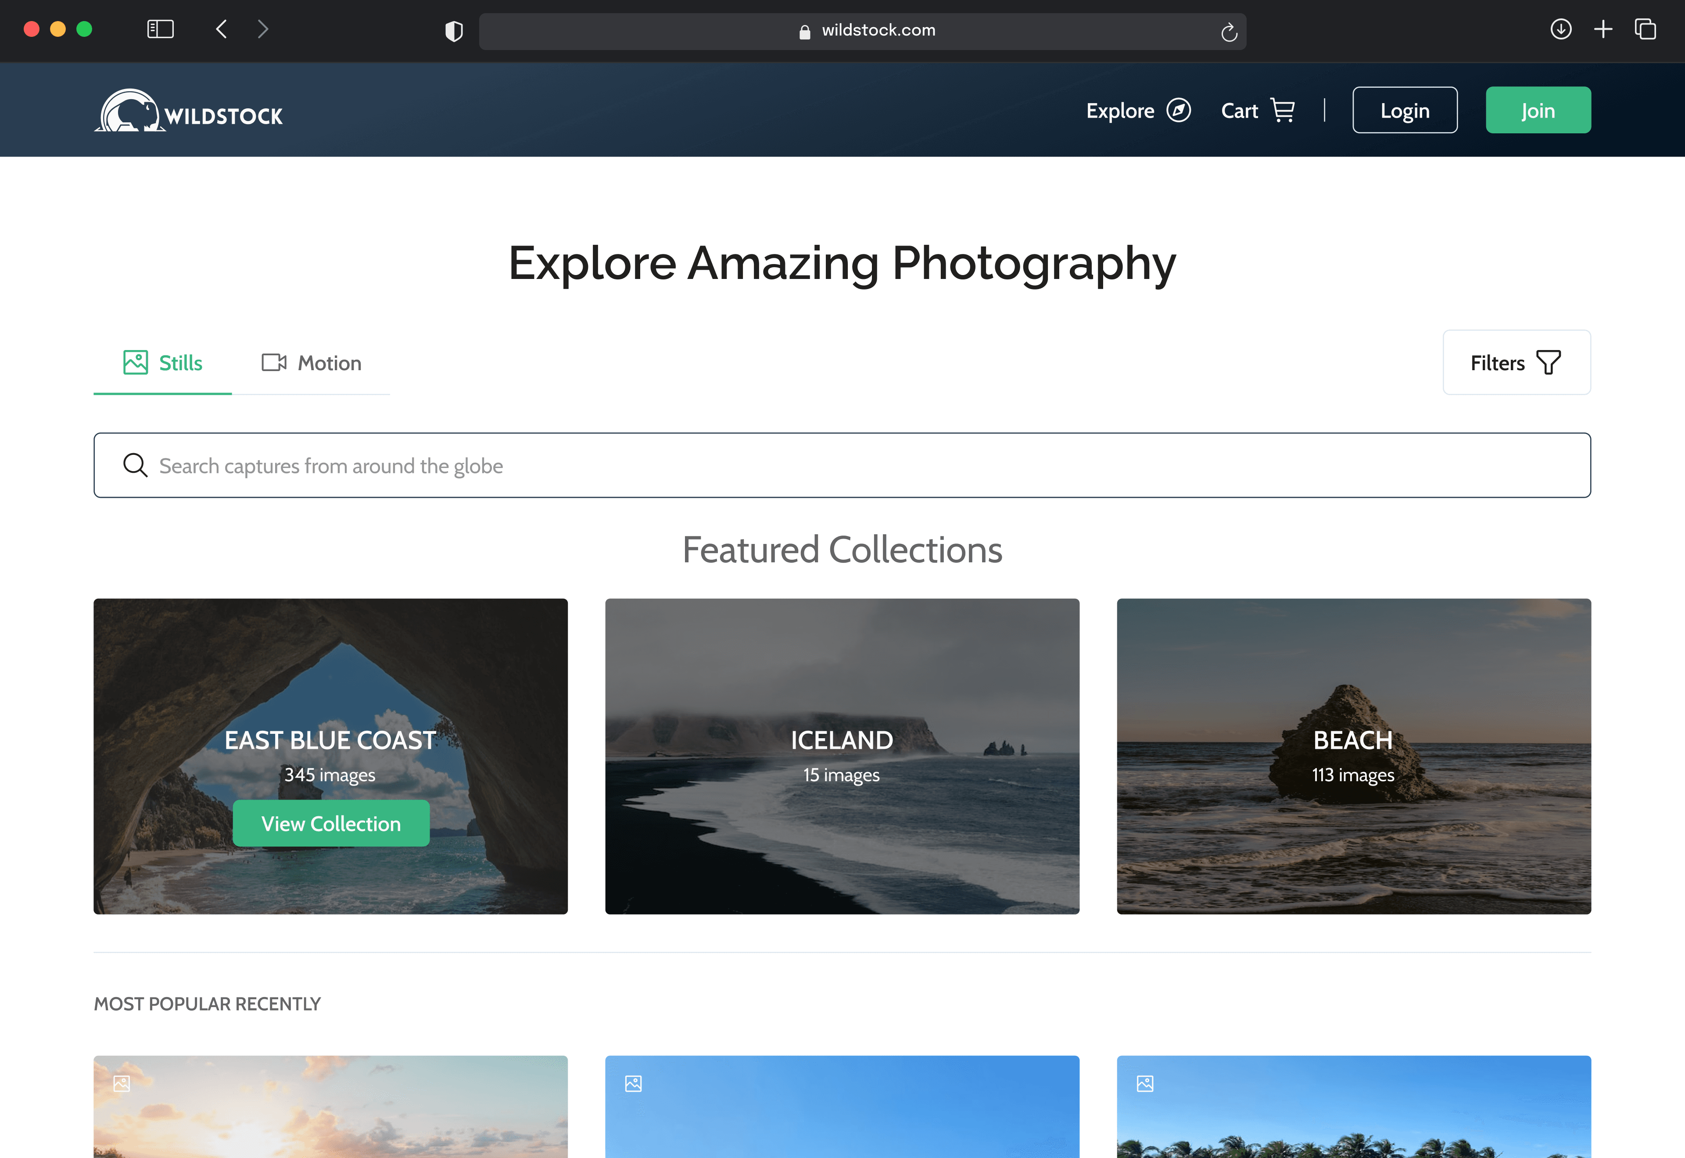The height and width of the screenshot is (1158, 1685).
Task: Reload the page with refresh icon
Action: point(1229,32)
